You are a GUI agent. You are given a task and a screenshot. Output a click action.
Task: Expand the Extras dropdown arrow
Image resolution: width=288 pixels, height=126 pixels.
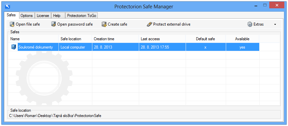[x=275, y=25]
